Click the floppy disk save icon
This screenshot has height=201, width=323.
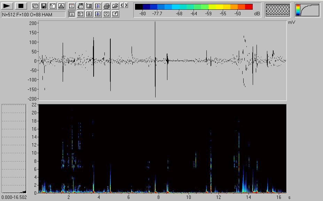point(44,6)
